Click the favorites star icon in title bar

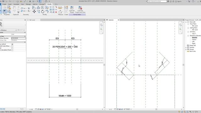point(173,1)
